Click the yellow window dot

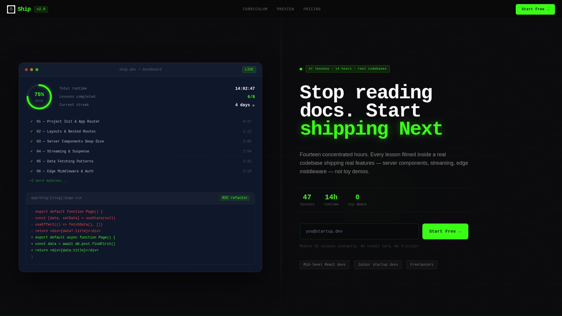[x=32, y=70]
